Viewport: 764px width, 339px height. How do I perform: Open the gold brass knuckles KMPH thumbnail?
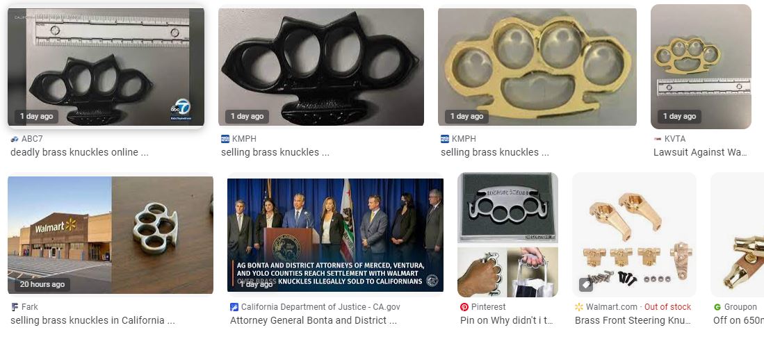537,67
